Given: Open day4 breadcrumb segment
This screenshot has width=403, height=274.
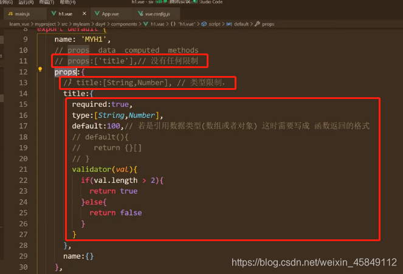Looking at the screenshot, I should coord(100,24).
